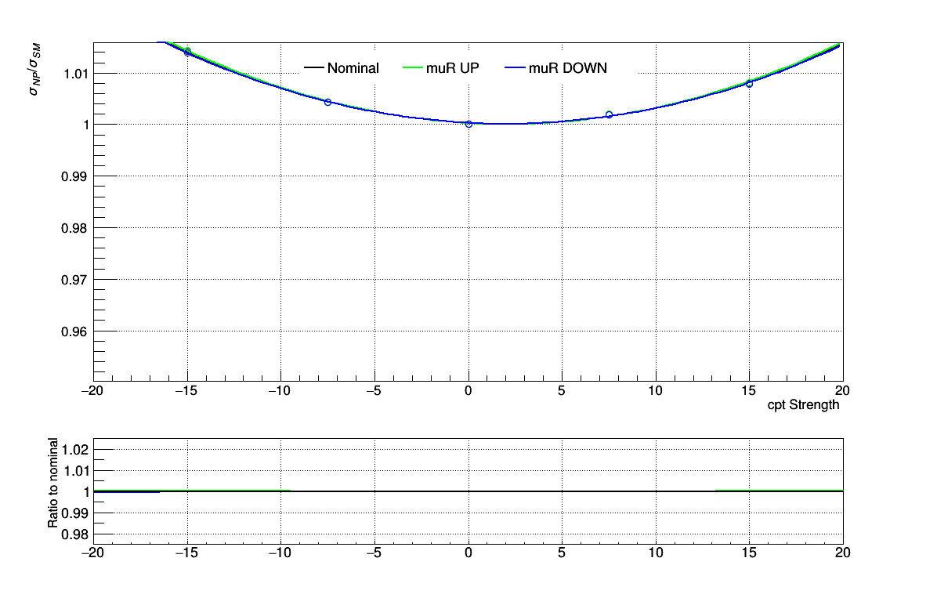The height and width of the screenshot is (605, 937).
Task: Click the 10 label on upper x-axis
Action: click(656, 390)
